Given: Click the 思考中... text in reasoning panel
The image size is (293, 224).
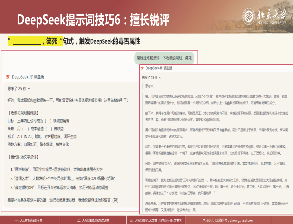Looking at the screenshot, I should pyautogui.click(x=150, y=86).
